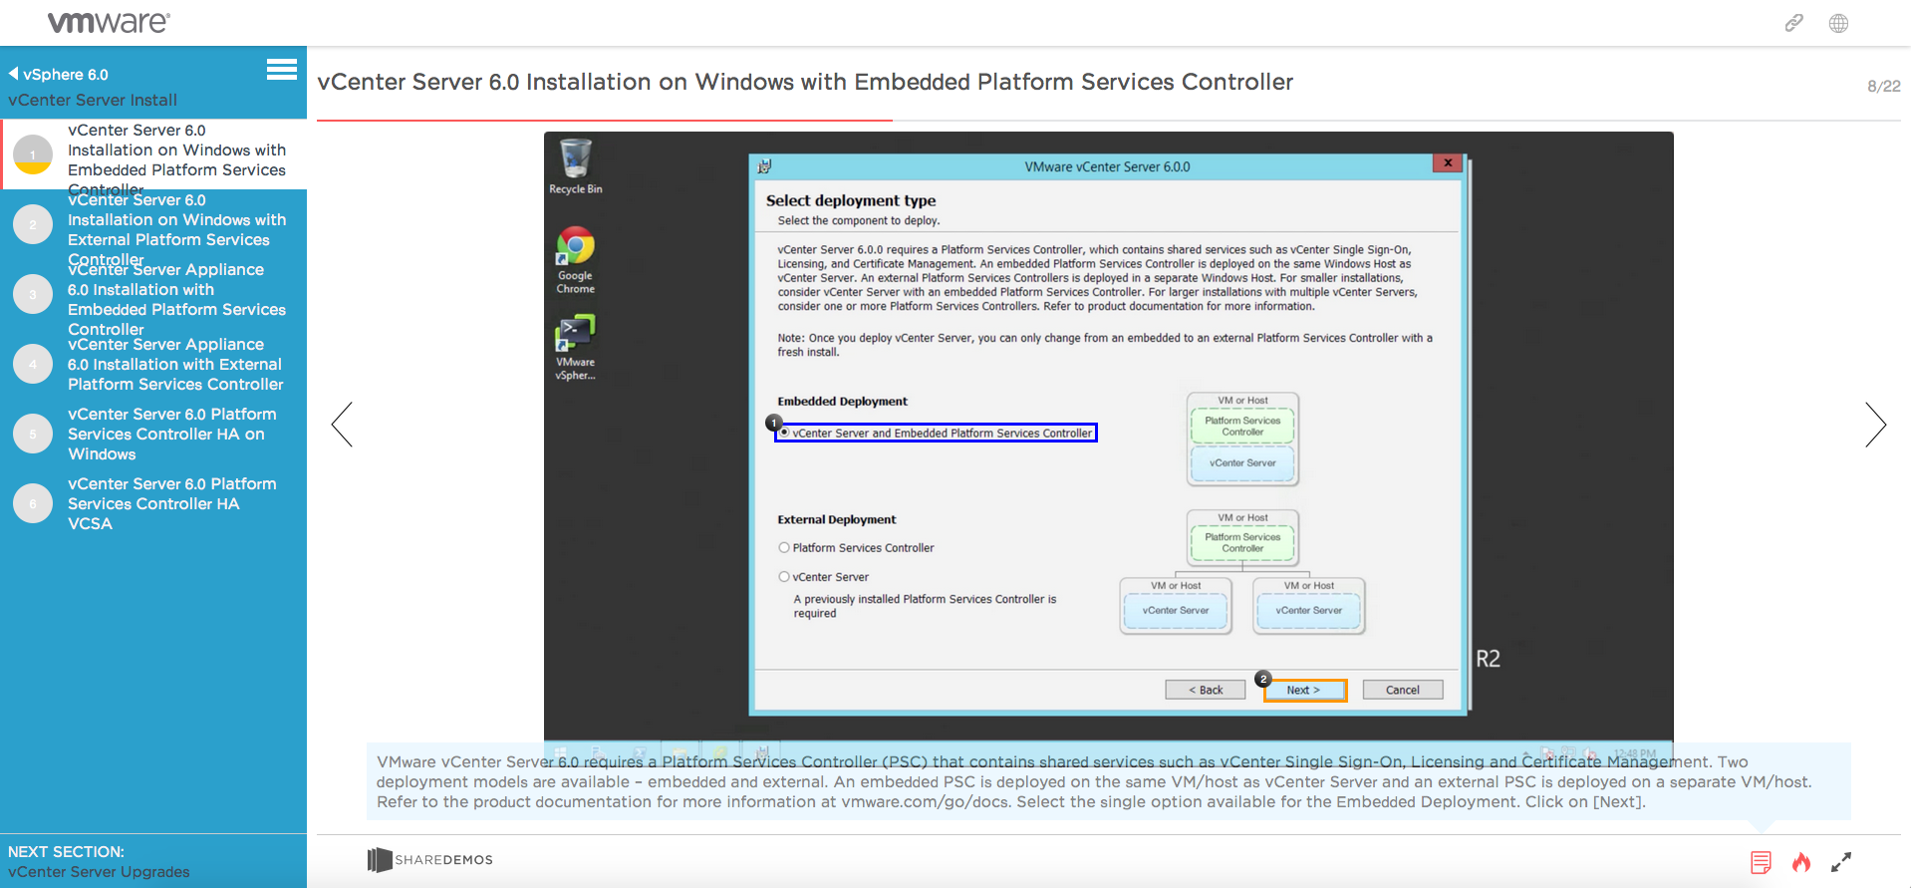1911x888 pixels.
Task: Copy the page link via chain icon
Action: (1793, 23)
